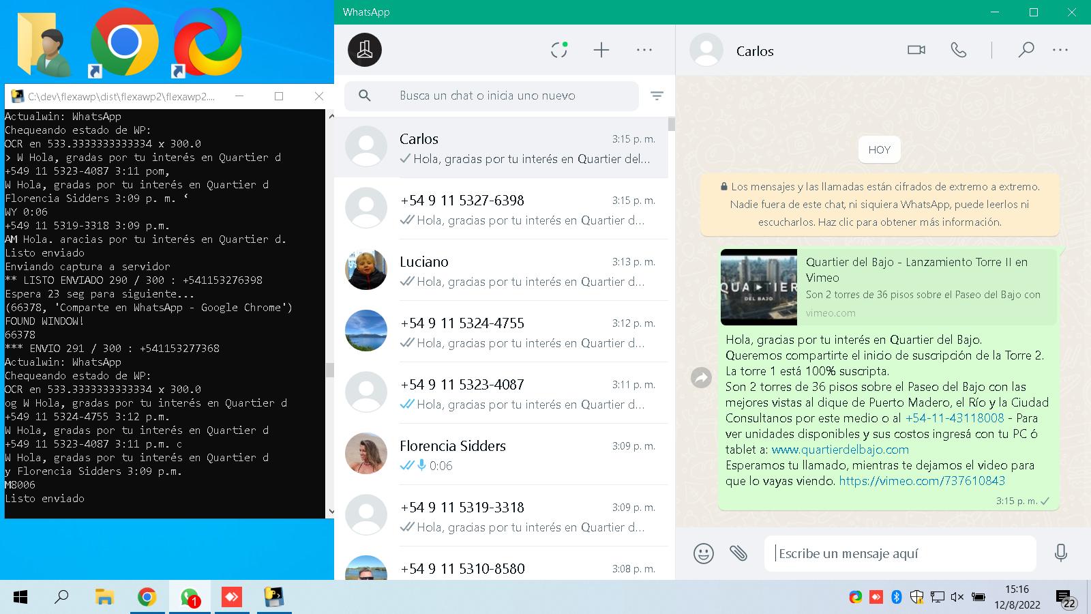
Task: Open Windows Security tray icon
Action: [x=917, y=597]
